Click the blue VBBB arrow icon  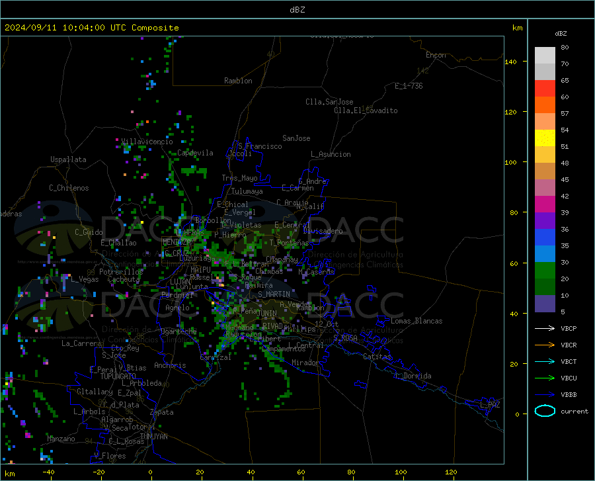click(545, 395)
